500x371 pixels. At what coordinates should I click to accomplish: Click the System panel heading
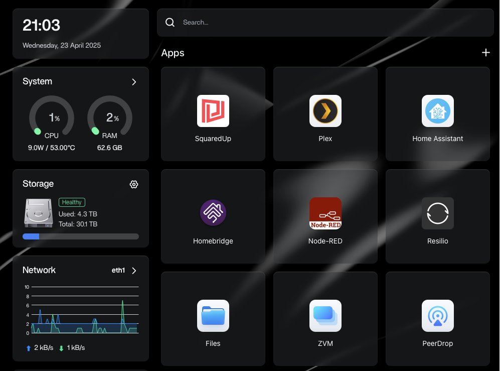(x=37, y=81)
